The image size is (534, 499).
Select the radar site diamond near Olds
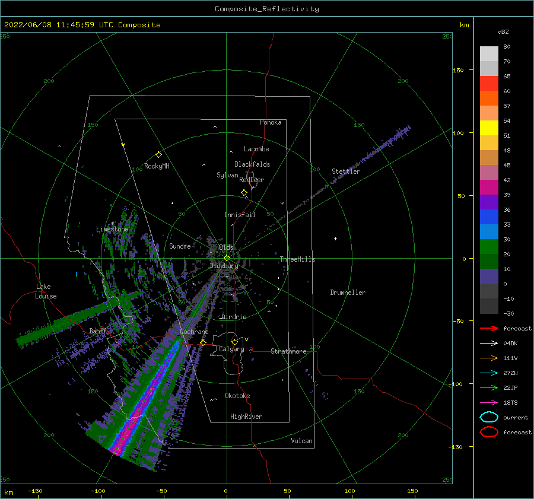coord(227,258)
